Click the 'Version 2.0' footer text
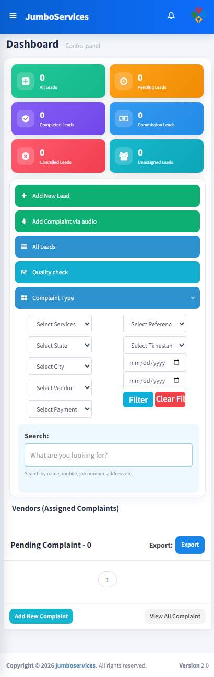214x677 pixels. coord(193,665)
